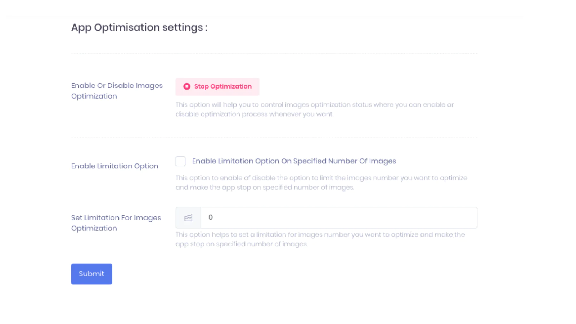The image size is (576, 324).
Task: Click the '0' value in limitation field
Action: tap(211, 217)
